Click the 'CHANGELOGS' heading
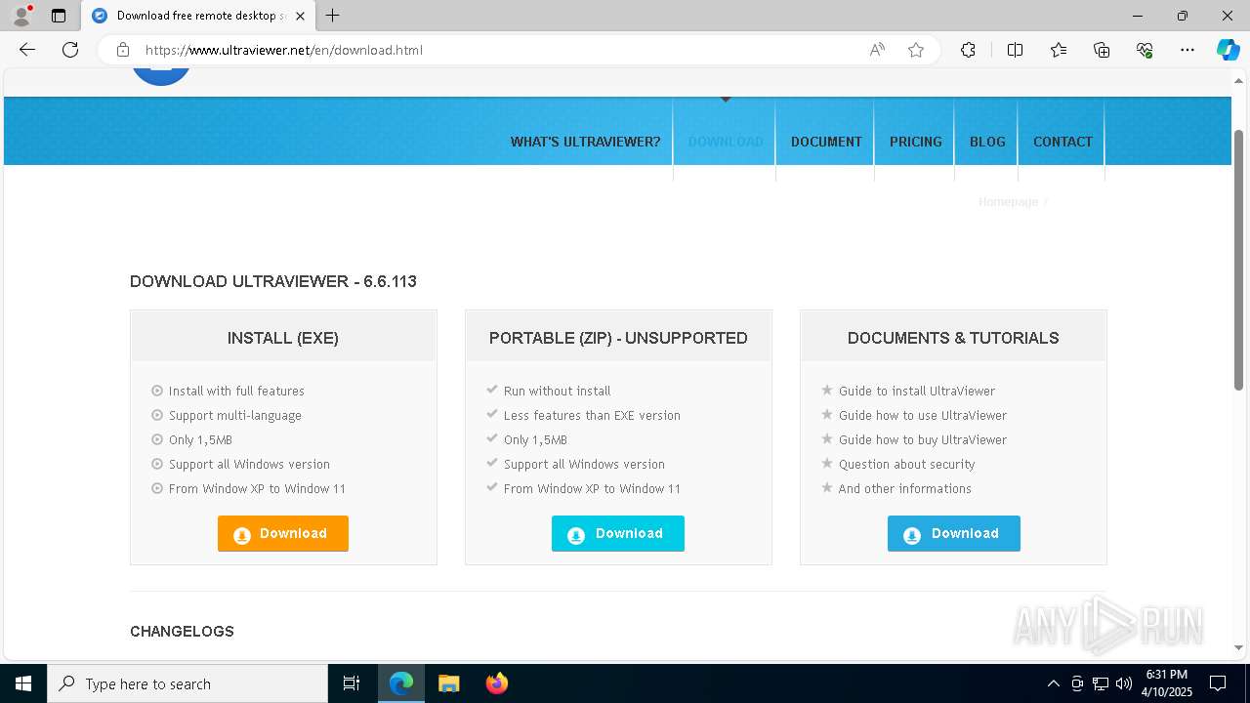This screenshot has width=1250, height=703. click(182, 632)
